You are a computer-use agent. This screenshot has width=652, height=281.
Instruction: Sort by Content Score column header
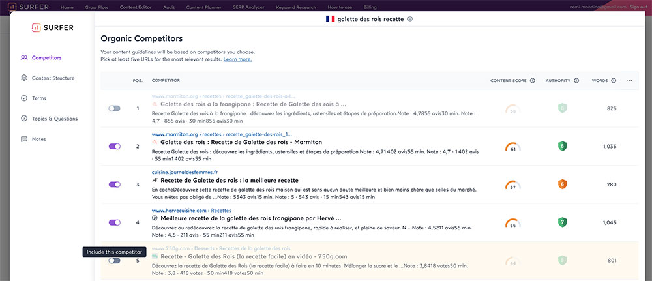pos(509,81)
